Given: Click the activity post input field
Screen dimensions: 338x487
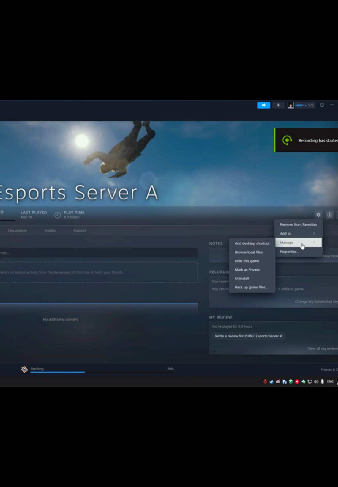Looking at the screenshot, I should tap(99, 253).
